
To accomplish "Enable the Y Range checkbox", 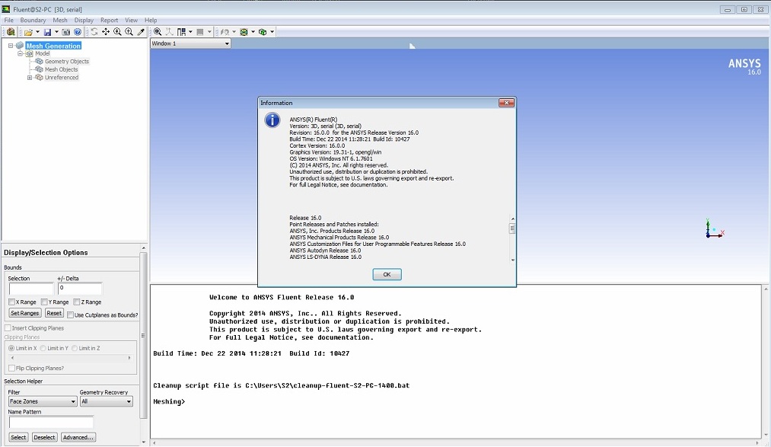I will (x=44, y=302).
